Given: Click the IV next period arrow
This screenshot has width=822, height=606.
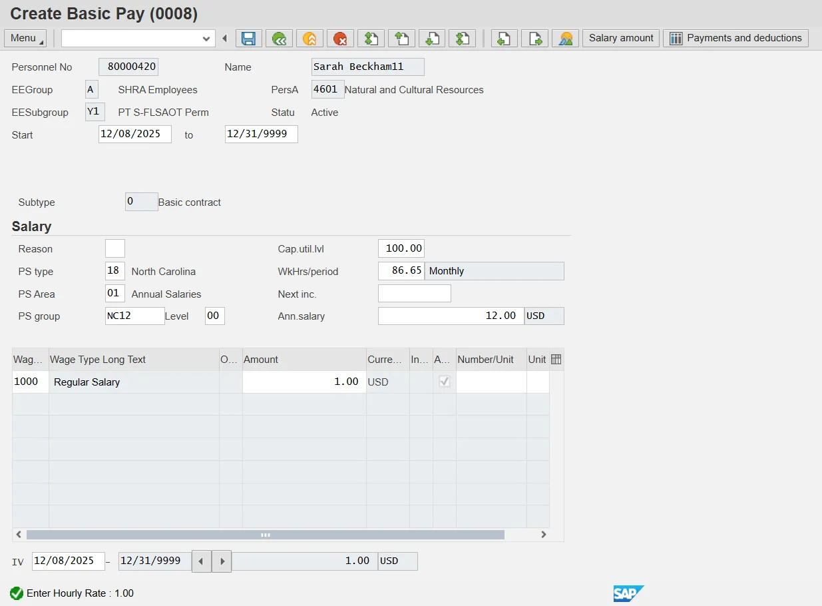Looking at the screenshot, I should [x=222, y=561].
